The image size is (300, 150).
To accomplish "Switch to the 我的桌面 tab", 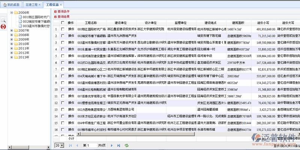I will [12, 5].
